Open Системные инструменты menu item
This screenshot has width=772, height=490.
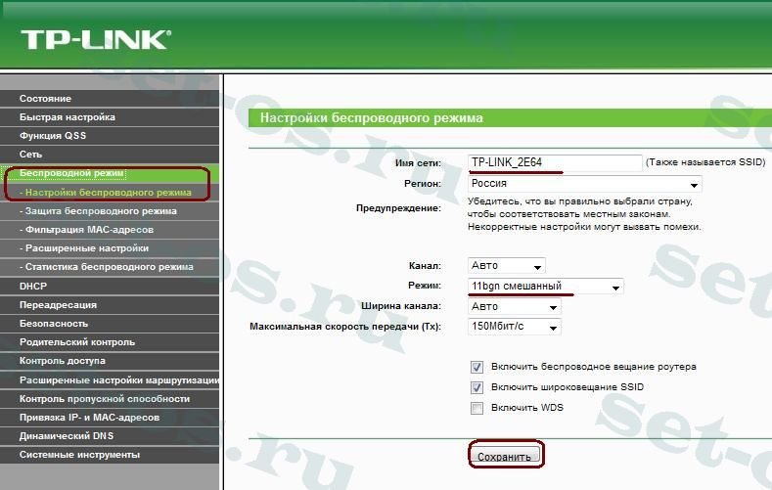pos(110,455)
